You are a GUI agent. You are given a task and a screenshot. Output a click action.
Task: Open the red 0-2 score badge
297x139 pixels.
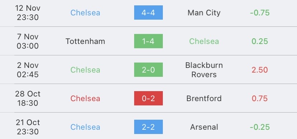[x=148, y=98]
